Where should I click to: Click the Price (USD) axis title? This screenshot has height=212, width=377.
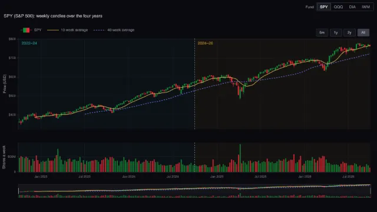pyautogui.click(x=4, y=84)
